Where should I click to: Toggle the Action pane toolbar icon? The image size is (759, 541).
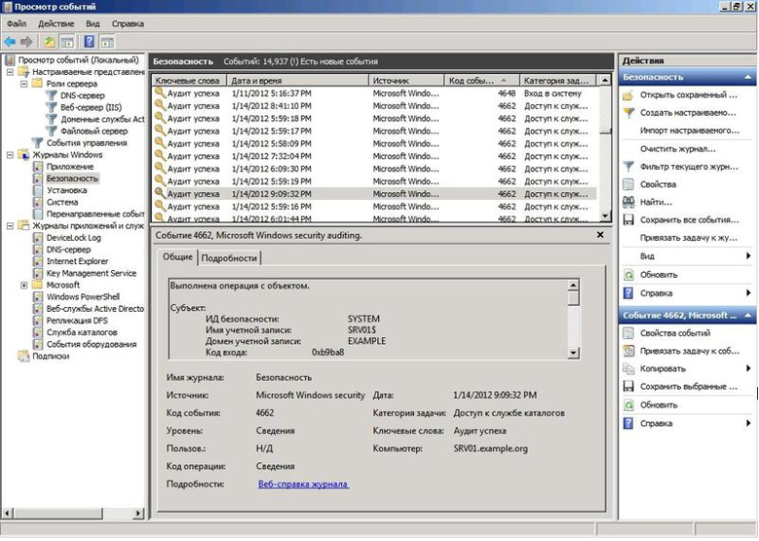(107, 42)
